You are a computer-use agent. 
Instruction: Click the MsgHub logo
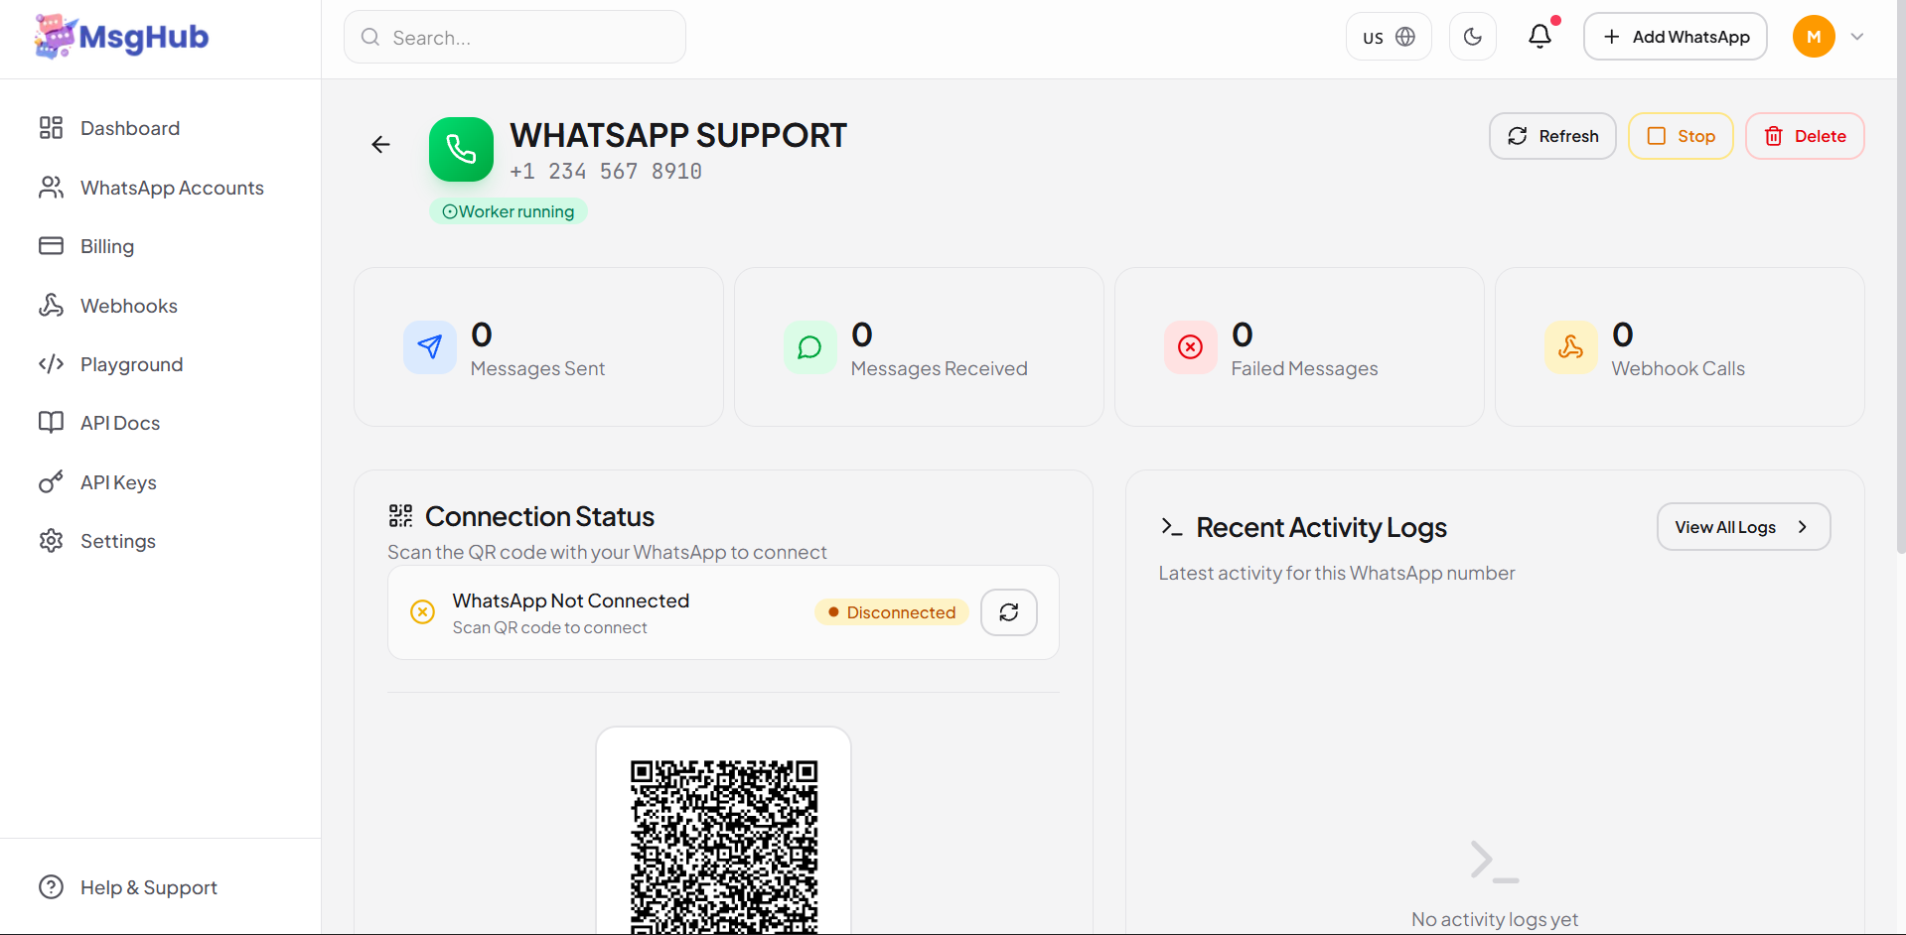pyautogui.click(x=121, y=37)
